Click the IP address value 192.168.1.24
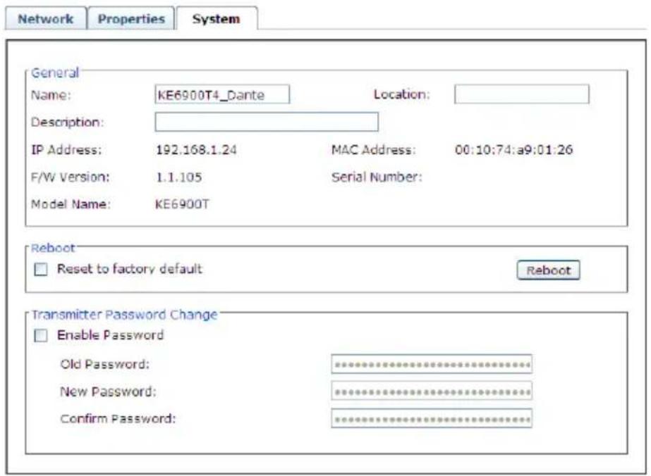Screen dimensions: 651x476 [196, 150]
